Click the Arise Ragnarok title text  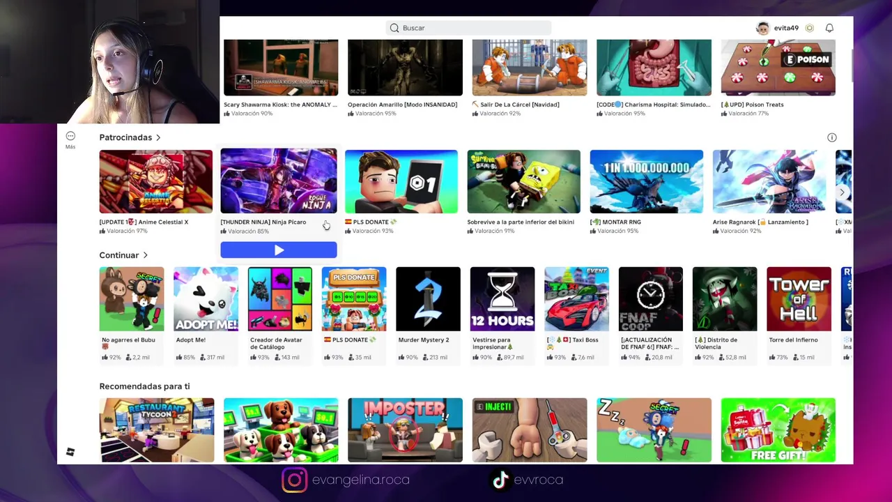coord(760,222)
